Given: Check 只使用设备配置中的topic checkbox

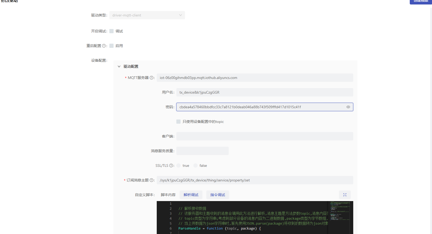Looking at the screenshot, I should coord(178,122).
